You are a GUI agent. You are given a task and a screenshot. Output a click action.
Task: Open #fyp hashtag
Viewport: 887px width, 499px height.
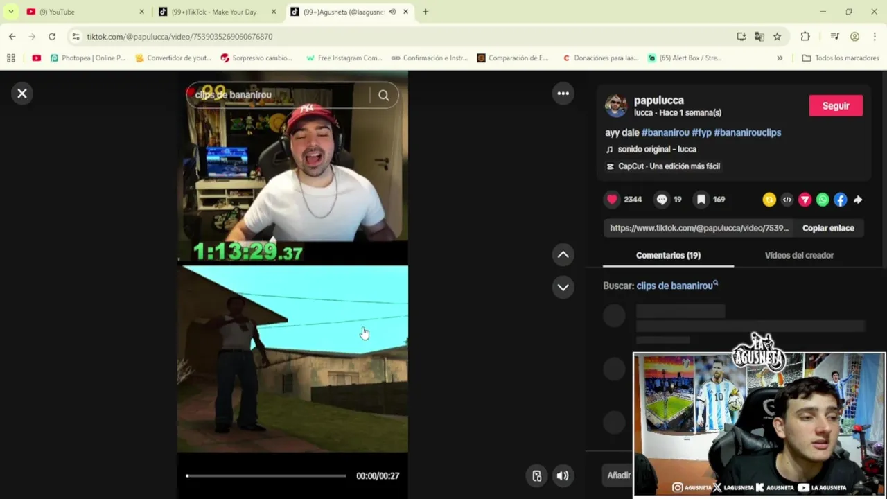pos(701,132)
